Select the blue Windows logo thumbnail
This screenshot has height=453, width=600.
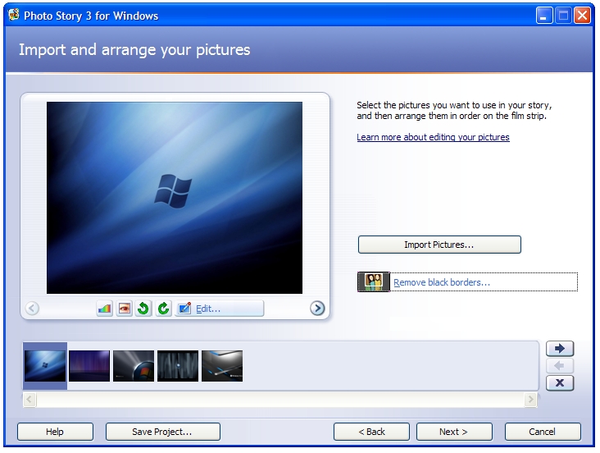45,366
